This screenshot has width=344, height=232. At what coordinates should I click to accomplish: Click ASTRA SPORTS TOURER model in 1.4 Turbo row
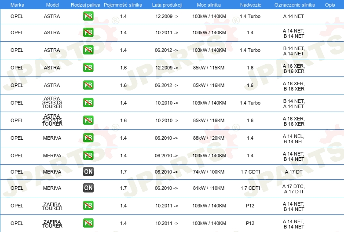click(52, 102)
